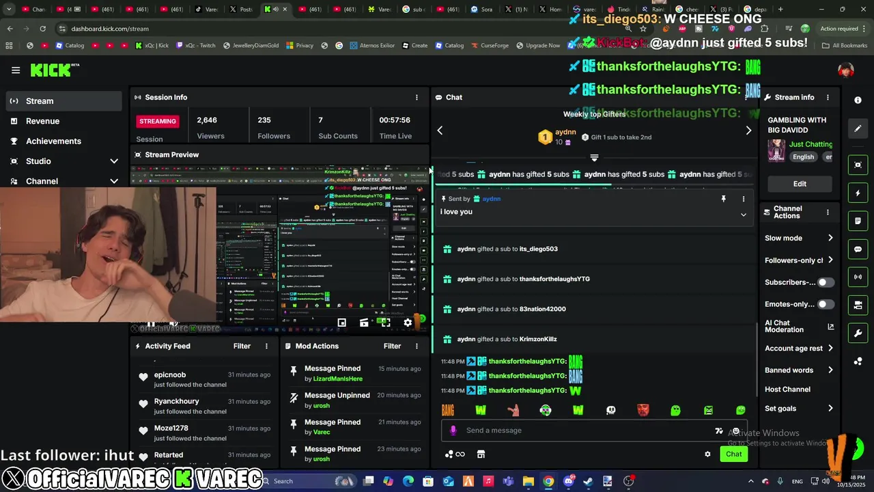Click the Message Unpinned by urosh entry
This screenshot has width=874, height=492.
point(355,400)
